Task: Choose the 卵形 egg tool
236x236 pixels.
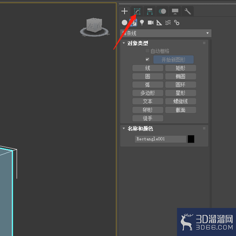Action: coord(148,110)
